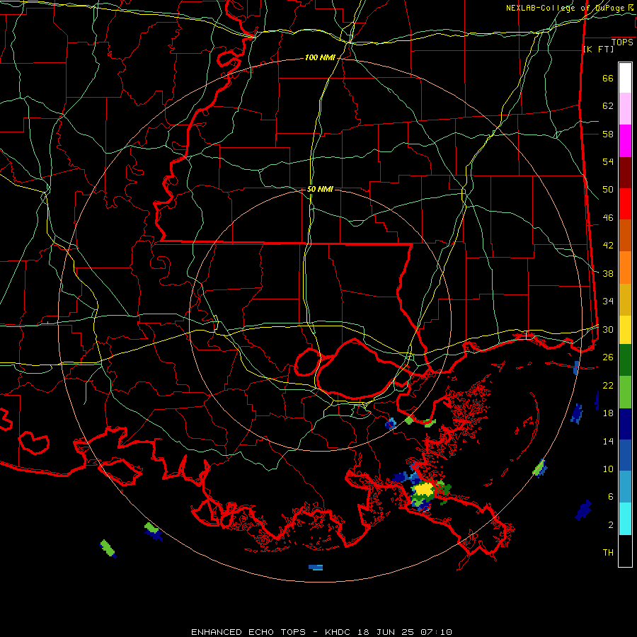The width and height of the screenshot is (637, 637).
Task: Click the navy blue legend swatch
Action: tap(625, 424)
